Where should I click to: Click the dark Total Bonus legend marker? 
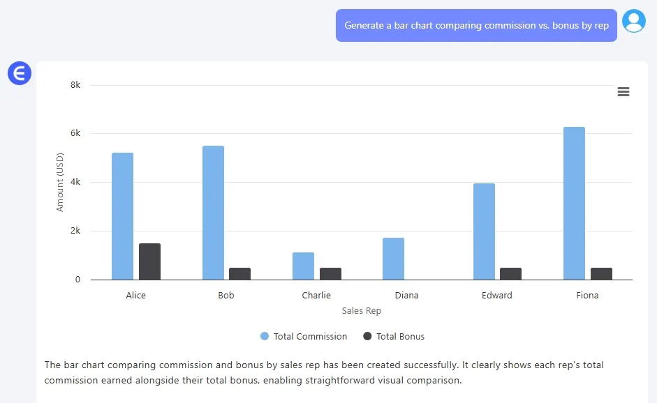coord(369,336)
